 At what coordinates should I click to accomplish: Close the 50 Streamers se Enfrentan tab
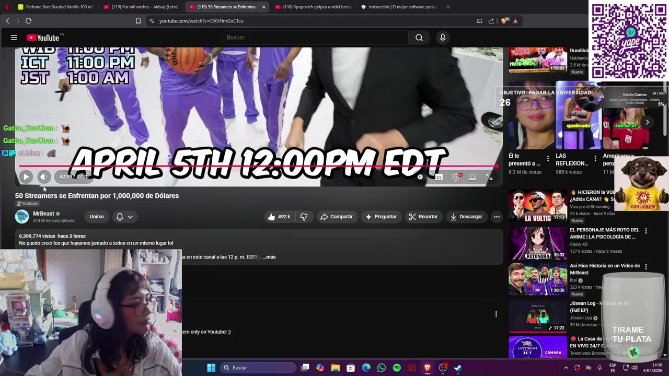pos(263,7)
